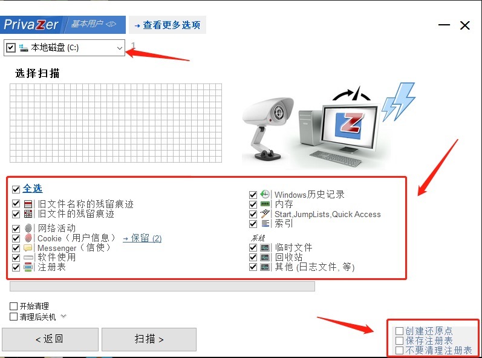The height and width of the screenshot is (358, 482).
Task: Click the 回收站 system icon
Action: pos(265,257)
